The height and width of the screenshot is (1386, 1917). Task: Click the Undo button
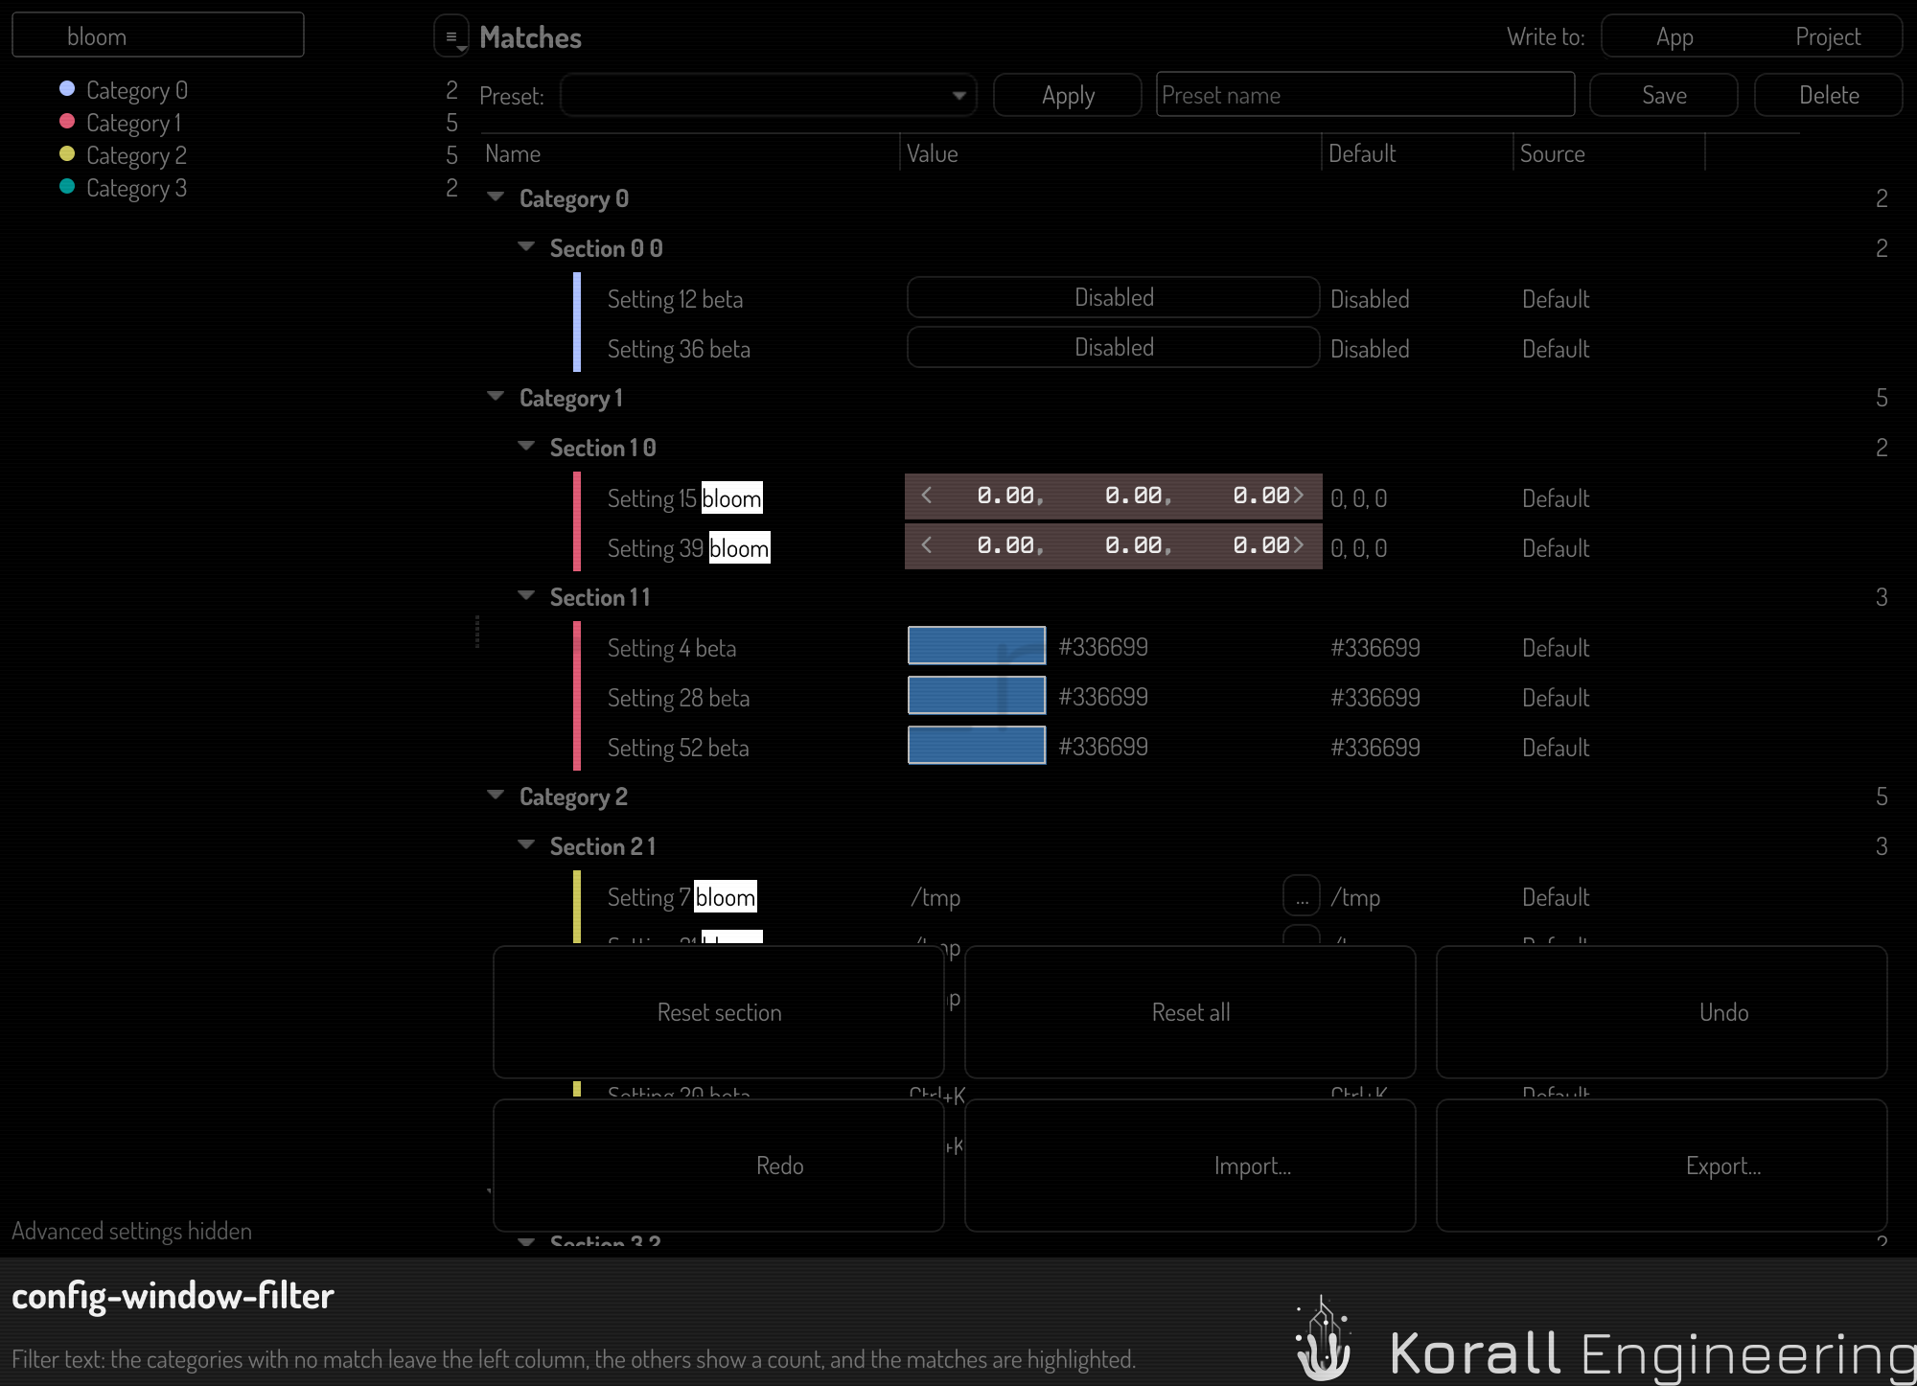pyautogui.click(x=1662, y=1012)
